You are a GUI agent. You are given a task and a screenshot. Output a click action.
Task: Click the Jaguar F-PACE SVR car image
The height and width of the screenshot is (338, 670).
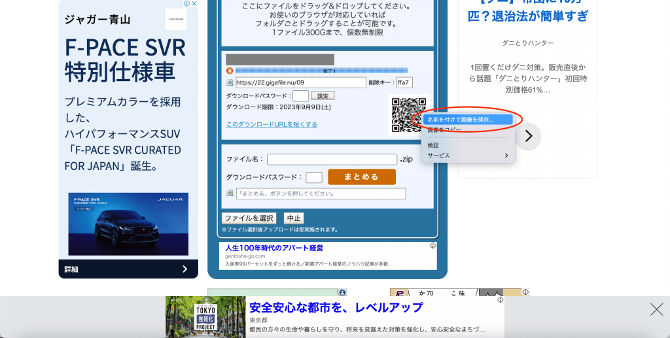tap(128, 224)
